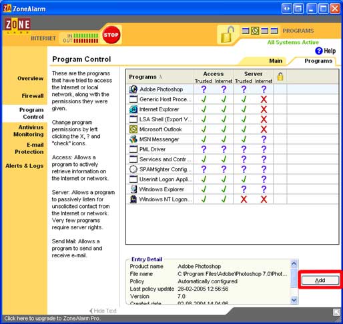Image resolution: width=343 pixels, height=324 pixels.
Task: Click the second title bar layout button
Action: point(298,9)
